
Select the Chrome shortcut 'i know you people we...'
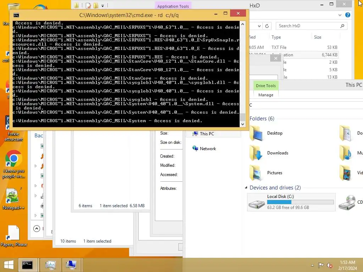[13, 164]
